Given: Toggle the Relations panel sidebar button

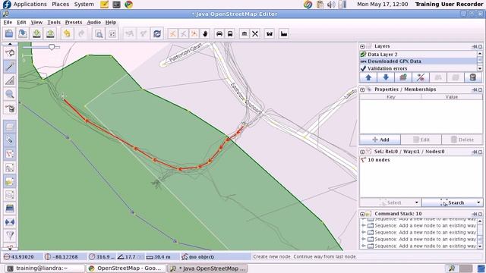Looking at the screenshot, I should tap(10, 168).
